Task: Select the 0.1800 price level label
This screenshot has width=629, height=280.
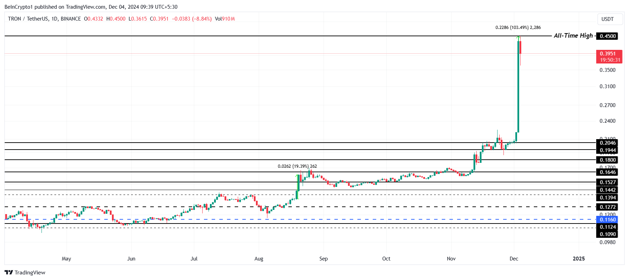Action: pos(607,160)
